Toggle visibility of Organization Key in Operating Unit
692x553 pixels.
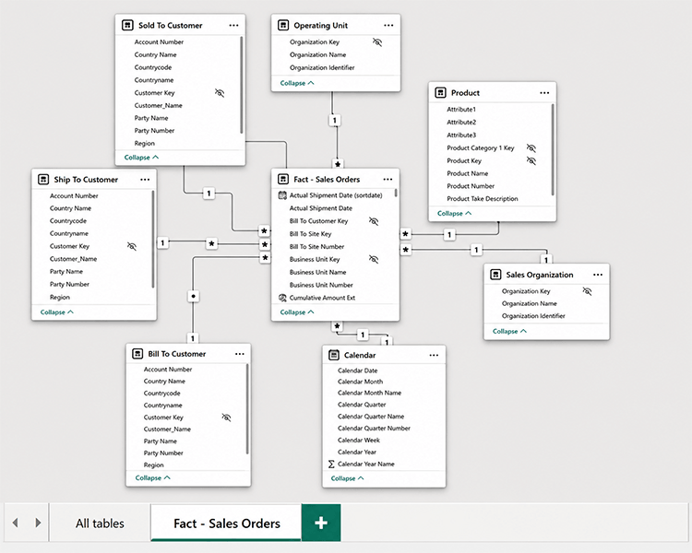click(376, 41)
